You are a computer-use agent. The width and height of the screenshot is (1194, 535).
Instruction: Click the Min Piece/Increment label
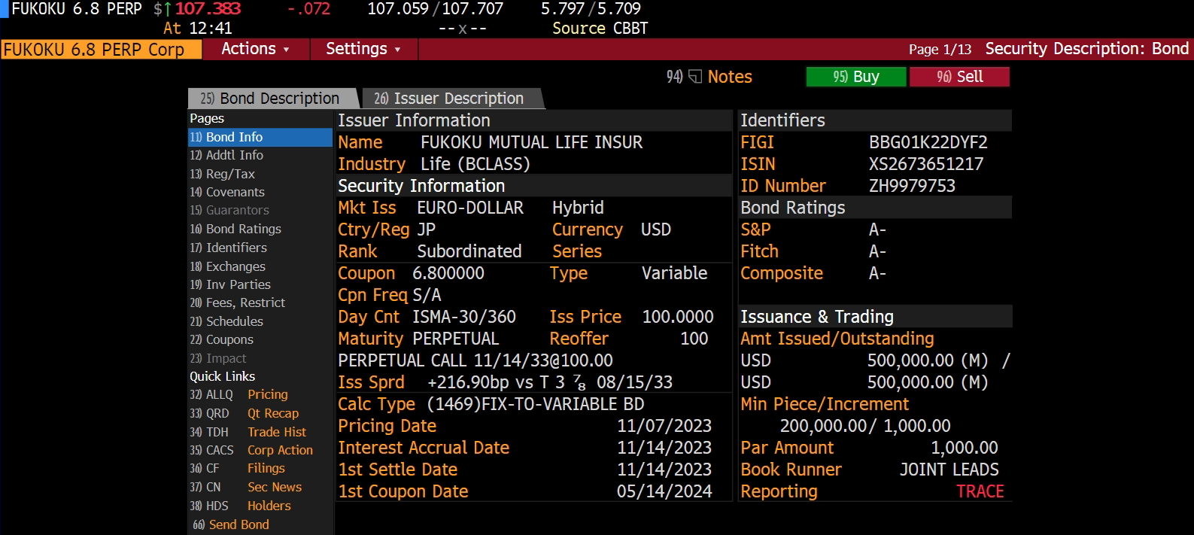click(825, 404)
